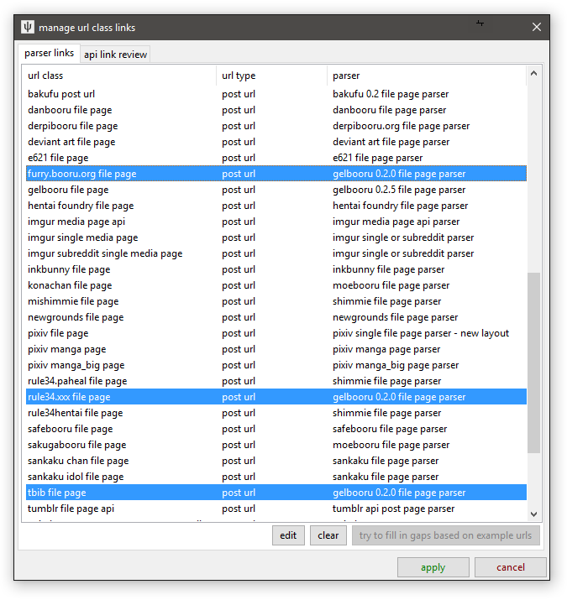Select the danbooru file page row
Image resolution: width=567 pixels, height=600 pixels.
coord(276,110)
